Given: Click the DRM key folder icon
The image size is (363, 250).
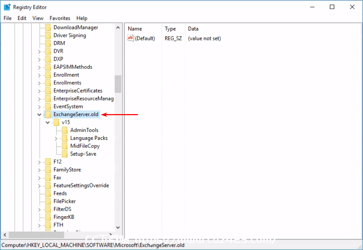Looking at the screenshot, I should pos(48,43).
